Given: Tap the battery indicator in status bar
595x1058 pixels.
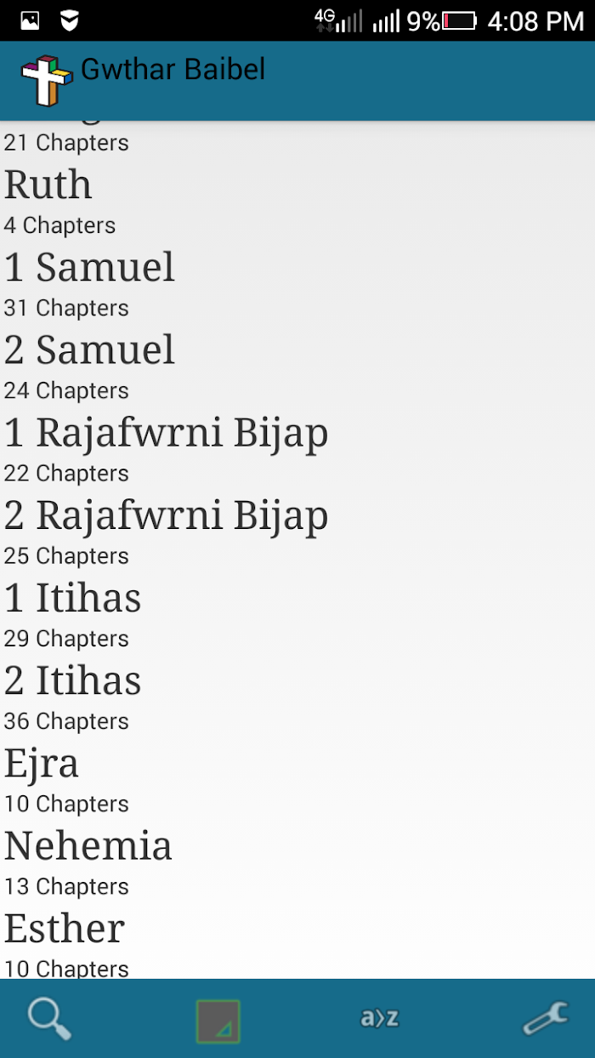Looking at the screenshot, I should point(460,21).
